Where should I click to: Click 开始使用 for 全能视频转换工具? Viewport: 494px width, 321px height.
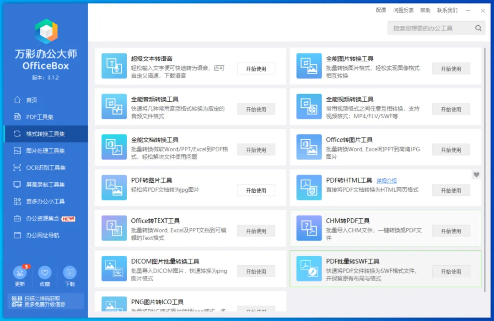(451, 110)
